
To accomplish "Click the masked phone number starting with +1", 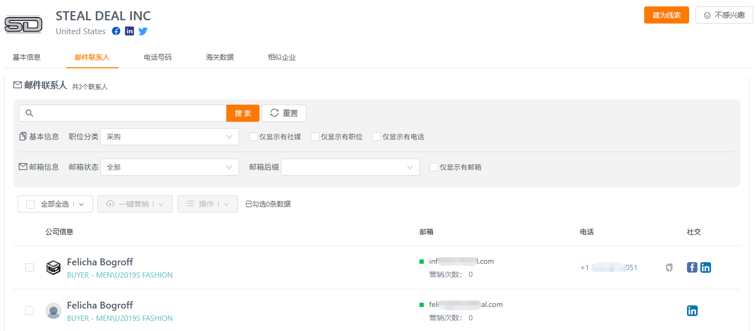I will [x=609, y=267].
